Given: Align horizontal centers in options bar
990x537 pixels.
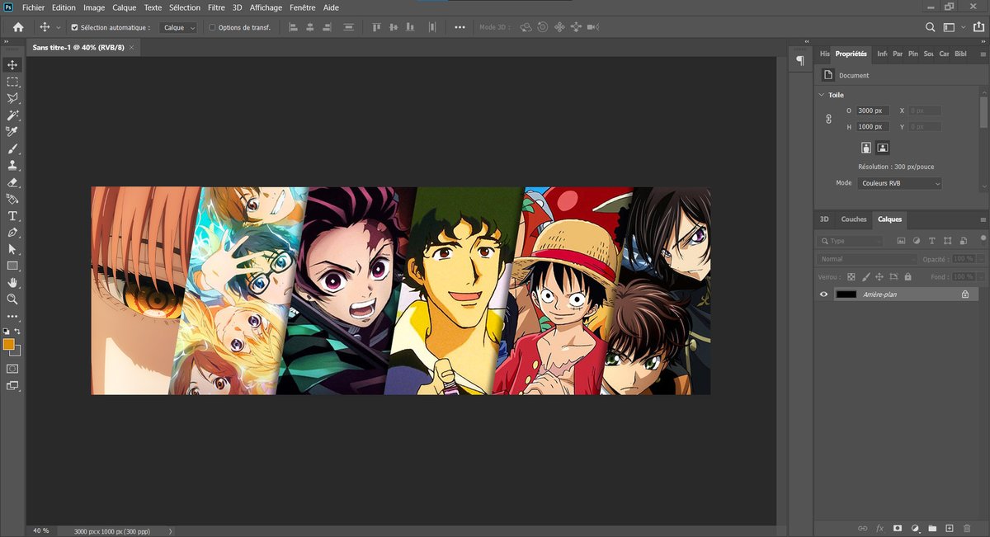Looking at the screenshot, I should 310,27.
